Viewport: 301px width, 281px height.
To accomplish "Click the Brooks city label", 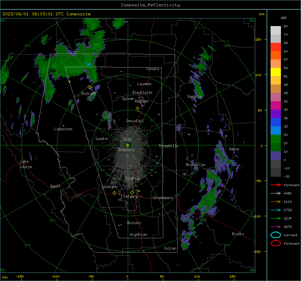I will point(238,234).
